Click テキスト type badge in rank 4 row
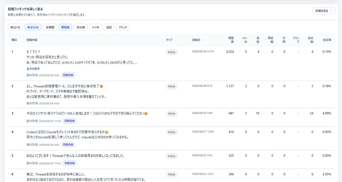Viewport: 342px width, 182px height. click(x=172, y=132)
